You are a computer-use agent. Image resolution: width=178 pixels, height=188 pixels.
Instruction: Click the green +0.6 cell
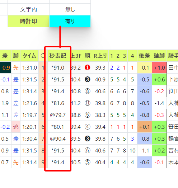159,79
